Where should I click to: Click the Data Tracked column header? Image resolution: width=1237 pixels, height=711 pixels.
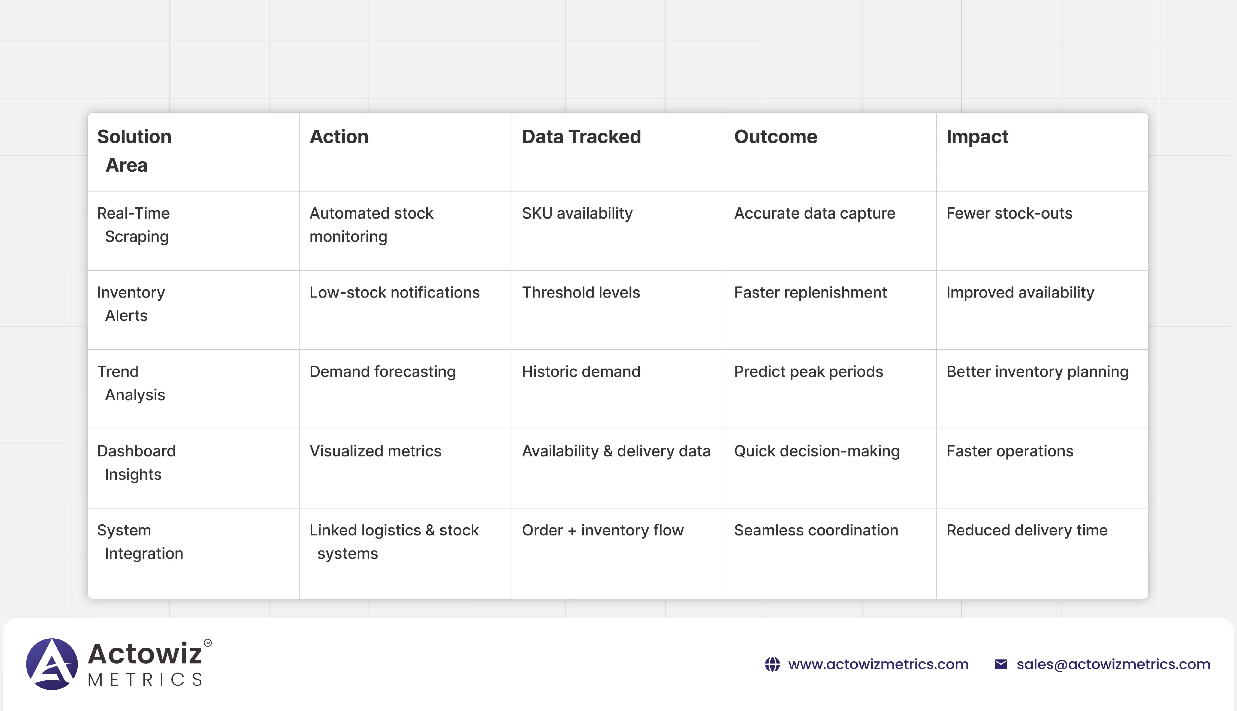click(x=581, y=137)
